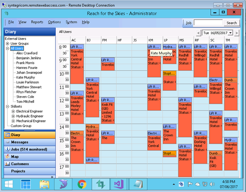This screenshot has width=246, height=192.
Task: Click the network tray icon
Action: 205,184
